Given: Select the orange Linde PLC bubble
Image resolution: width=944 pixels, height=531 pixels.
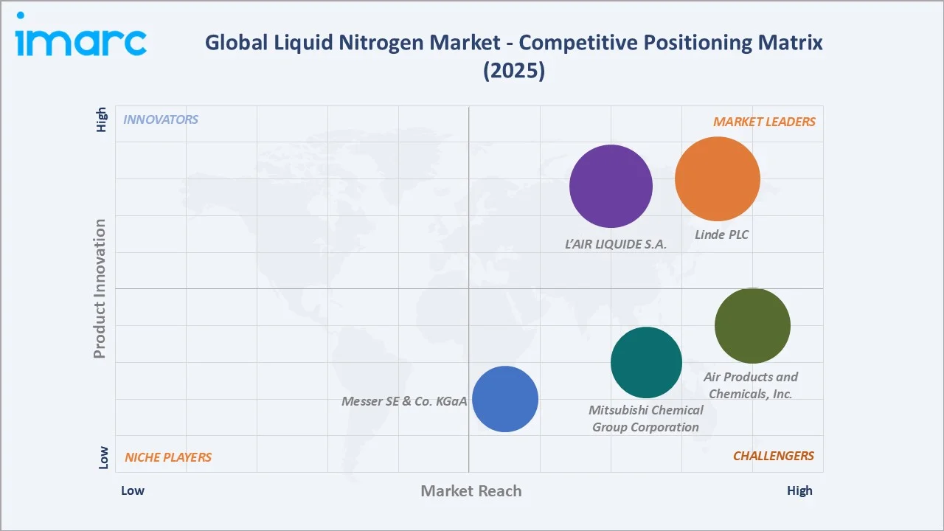Looking at the screenshot, I should [718, 178].
